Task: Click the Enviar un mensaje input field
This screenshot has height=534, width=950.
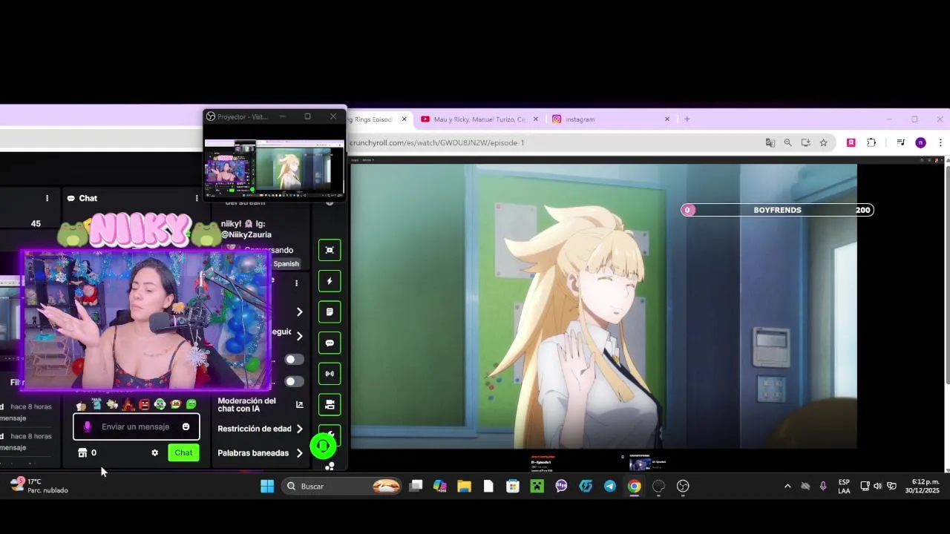Action: point(136,426)
